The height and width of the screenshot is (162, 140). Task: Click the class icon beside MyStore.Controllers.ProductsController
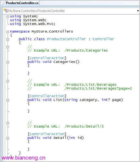pos(6,11)
